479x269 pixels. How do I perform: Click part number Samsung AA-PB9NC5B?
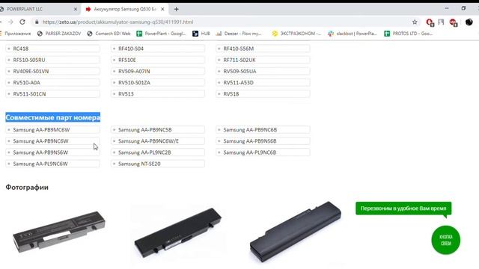158,129
